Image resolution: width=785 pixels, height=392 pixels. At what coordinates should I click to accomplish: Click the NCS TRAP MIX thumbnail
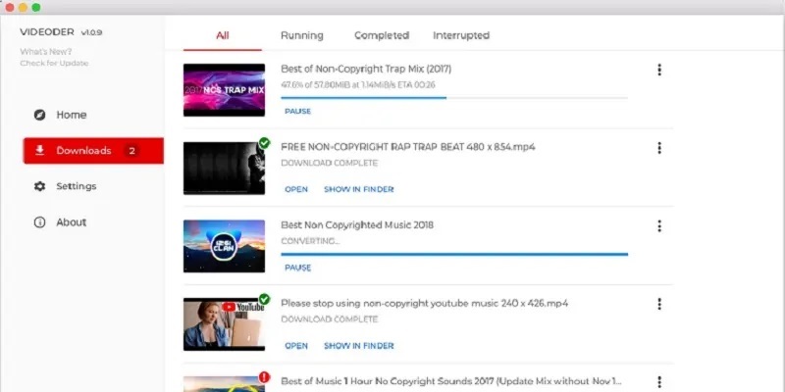(x=224, y=90)
